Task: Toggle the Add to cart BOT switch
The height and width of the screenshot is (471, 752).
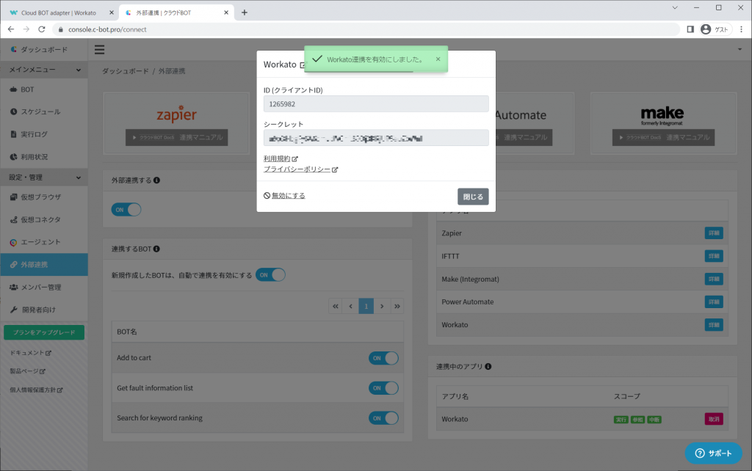Action: coord(383,358)
